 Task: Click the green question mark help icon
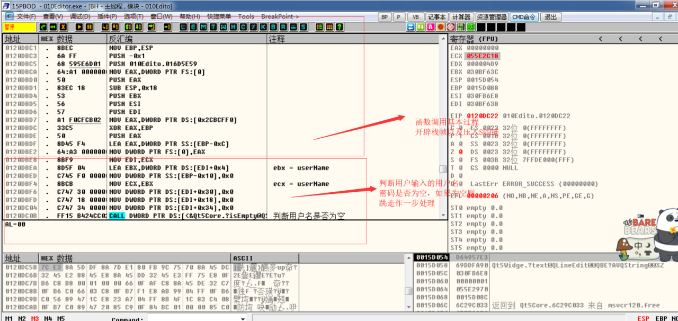click(x=339, y=27)
